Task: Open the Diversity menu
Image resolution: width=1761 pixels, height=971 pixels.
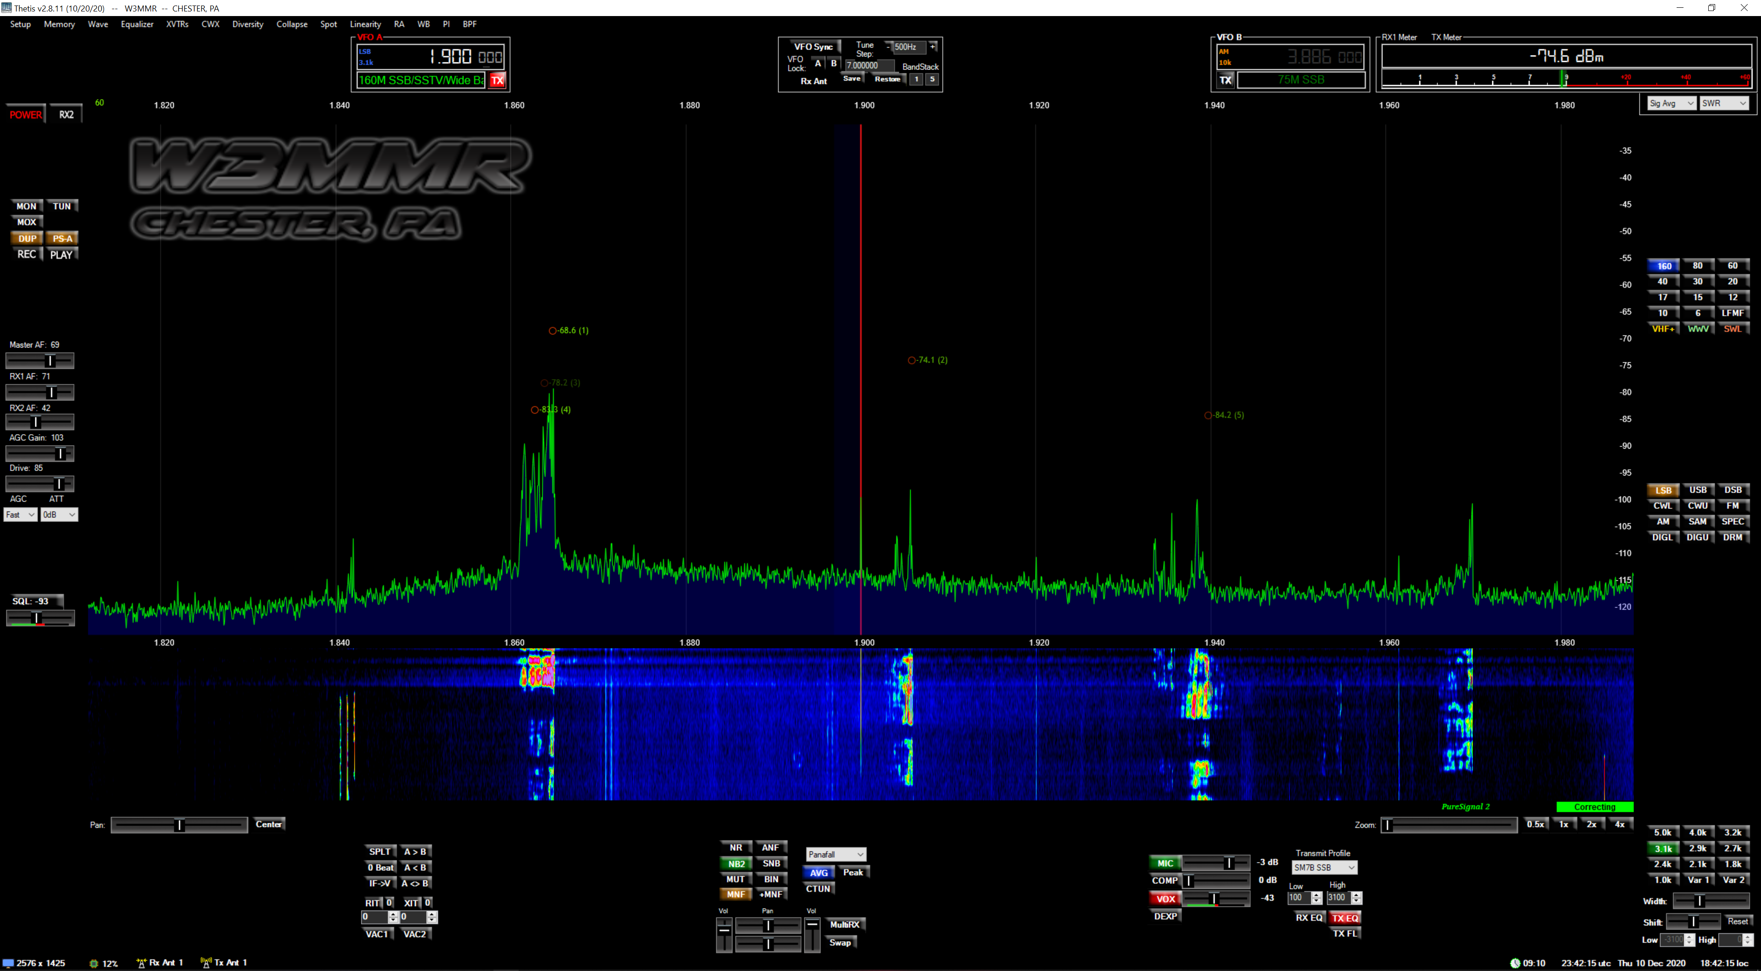Action: pyautogui.click(x=248, y=24)
